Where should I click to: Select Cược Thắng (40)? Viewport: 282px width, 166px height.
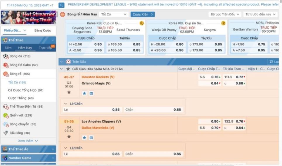point(21,98)
